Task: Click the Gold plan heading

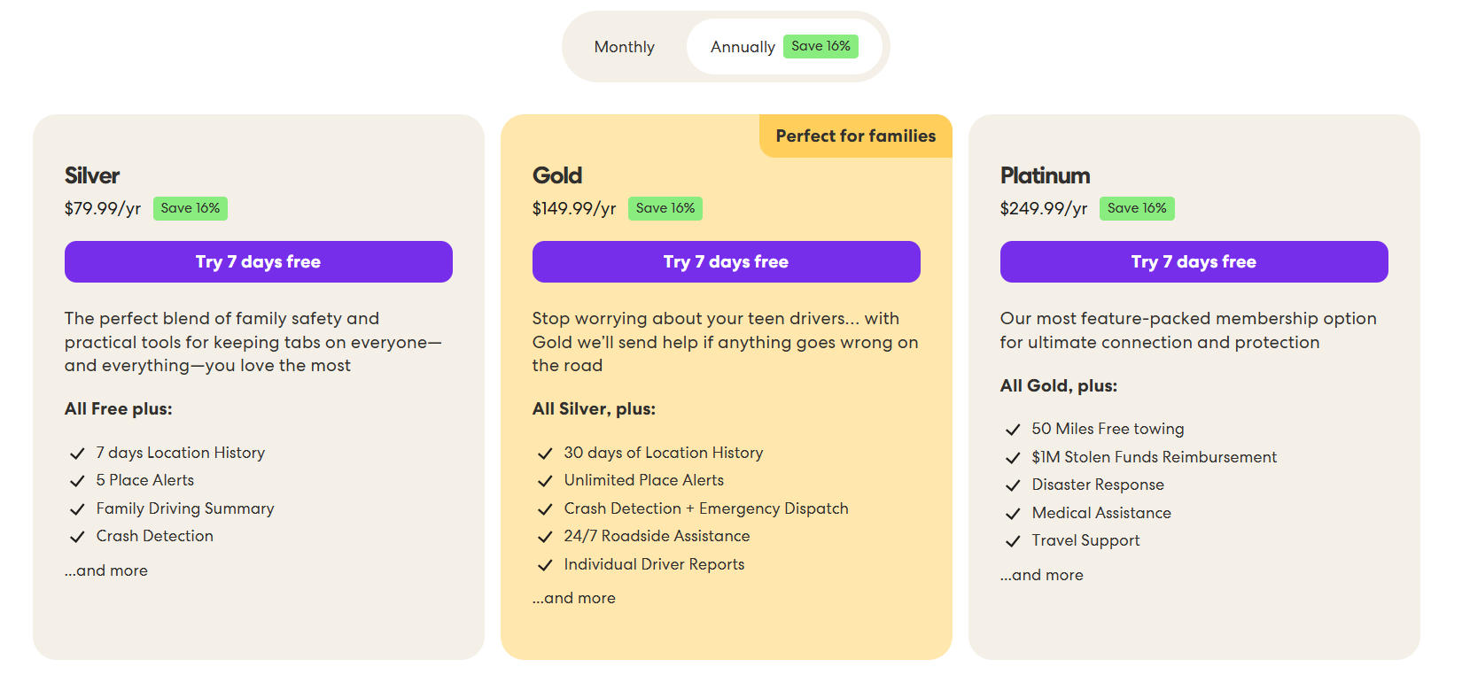Action: pos(556,175)
